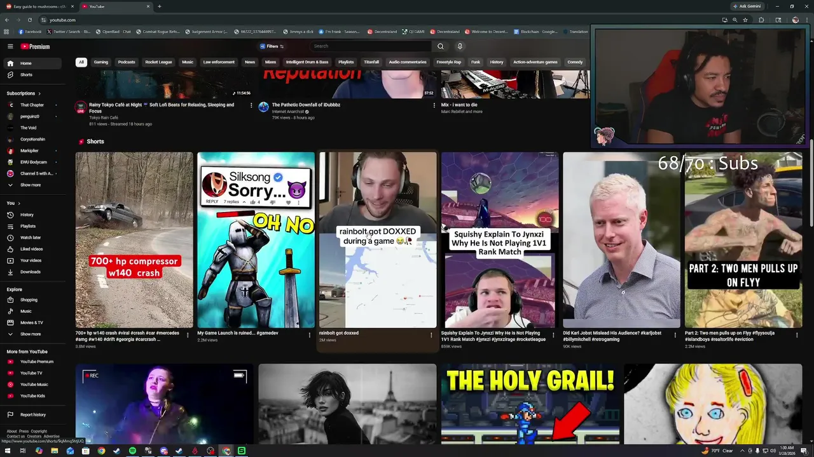Expand Subscriptions section header
Image resolution: width=814 pixels, height=457 pixels.
tap(24, 93)
